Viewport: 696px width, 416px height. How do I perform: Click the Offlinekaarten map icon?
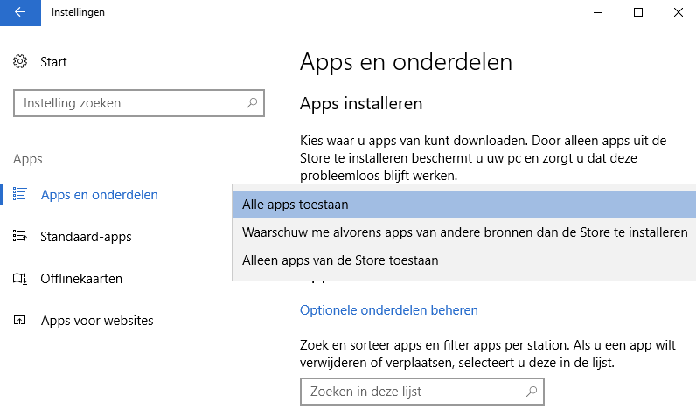(x=21, y=279)
